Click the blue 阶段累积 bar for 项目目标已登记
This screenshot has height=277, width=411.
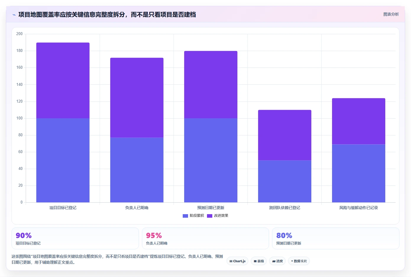pos(63,160)
